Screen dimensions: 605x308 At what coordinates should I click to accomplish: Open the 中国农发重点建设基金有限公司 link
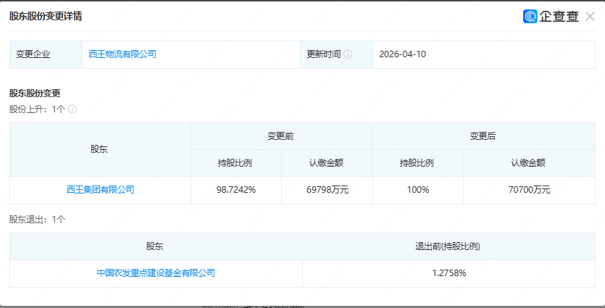156,273
